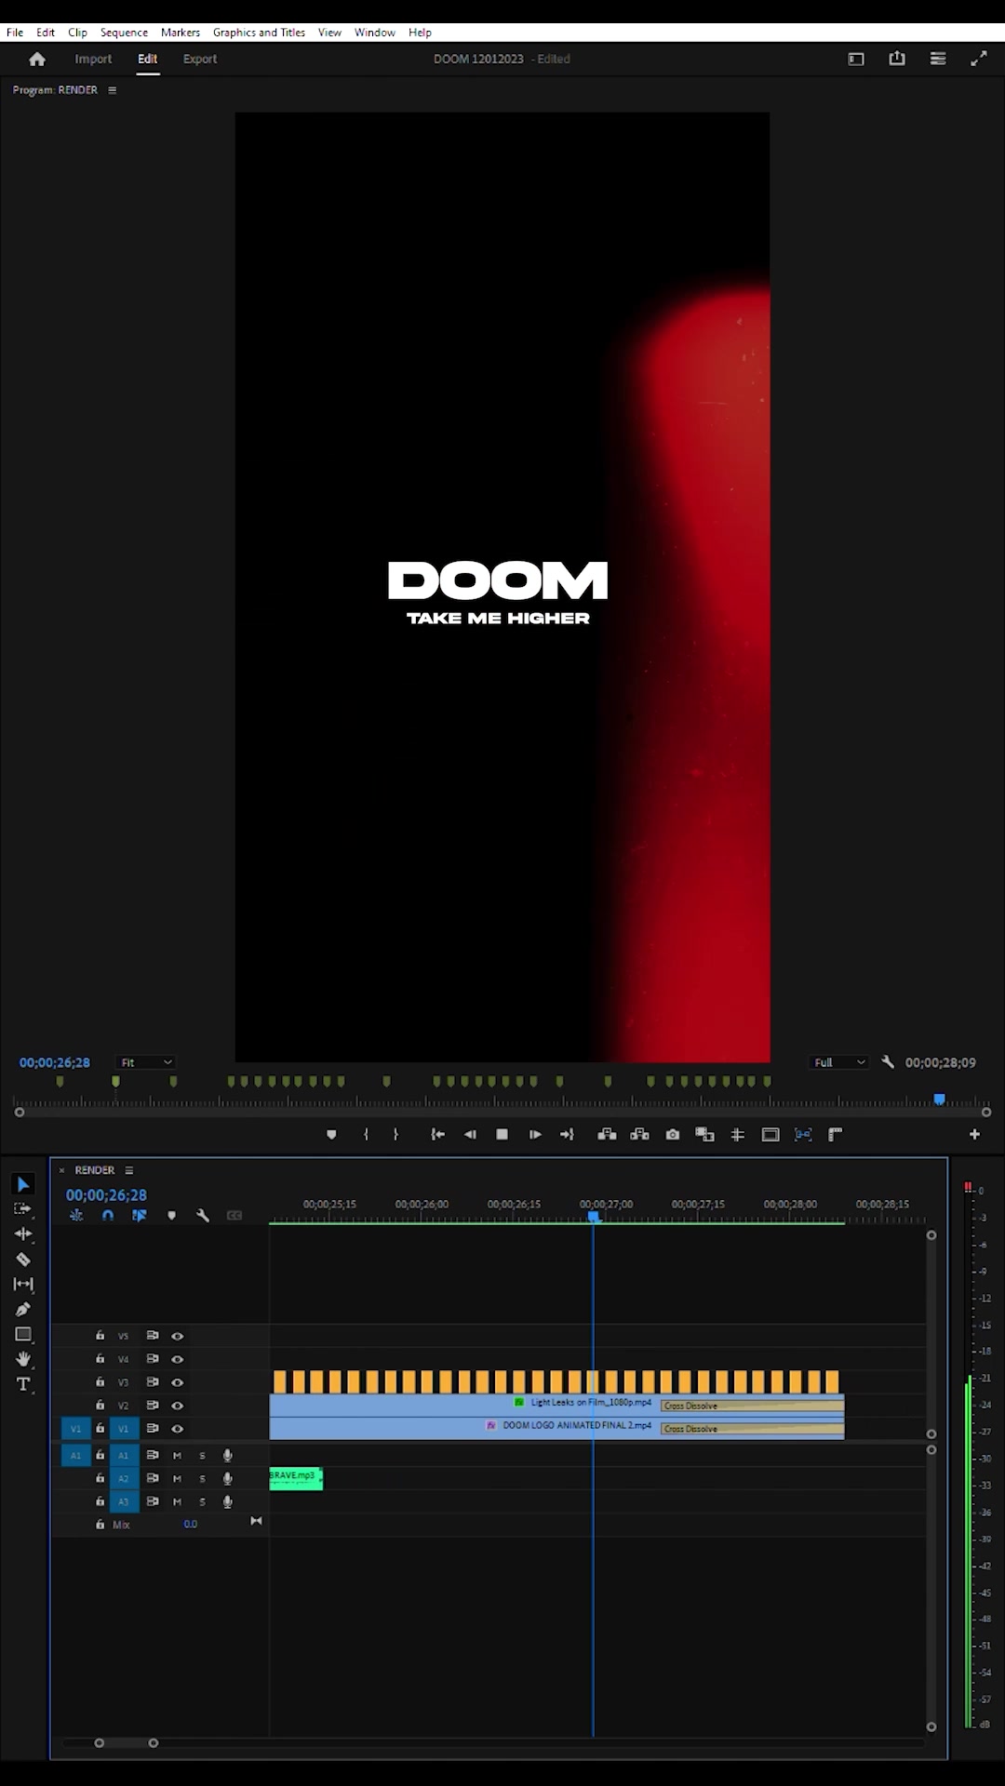1005x1786 pixels.
Task: Open the Clip menu
Action: 77,33
